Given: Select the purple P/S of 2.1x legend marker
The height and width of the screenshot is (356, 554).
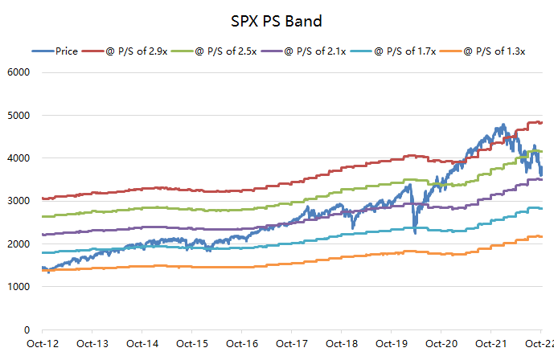Looking at the screenshot, I should [272, 51].
